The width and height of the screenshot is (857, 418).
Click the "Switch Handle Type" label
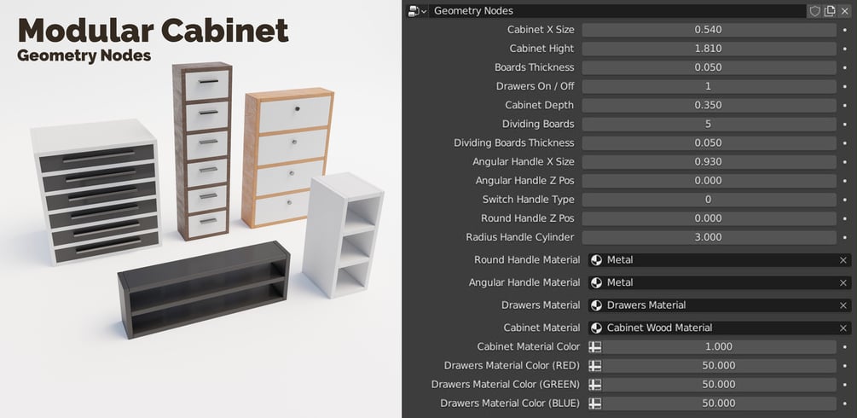click(528, 200)
